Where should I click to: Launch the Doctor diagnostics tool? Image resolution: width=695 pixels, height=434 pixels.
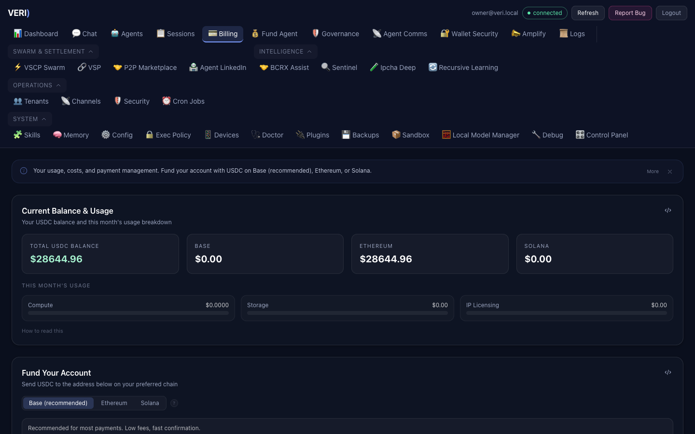click(x=267, y=135)
